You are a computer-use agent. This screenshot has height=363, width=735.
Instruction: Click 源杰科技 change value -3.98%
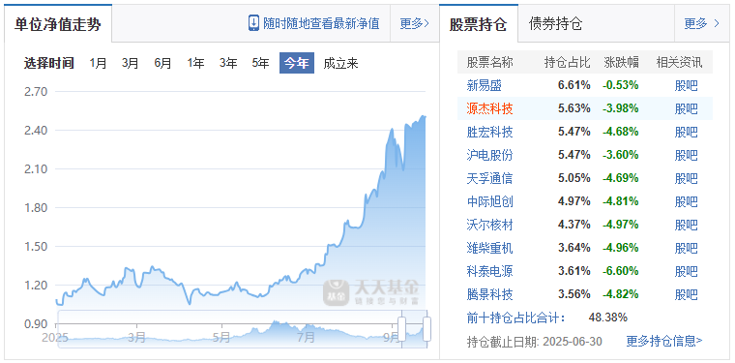pyautogui.click(x=621, y=108)
